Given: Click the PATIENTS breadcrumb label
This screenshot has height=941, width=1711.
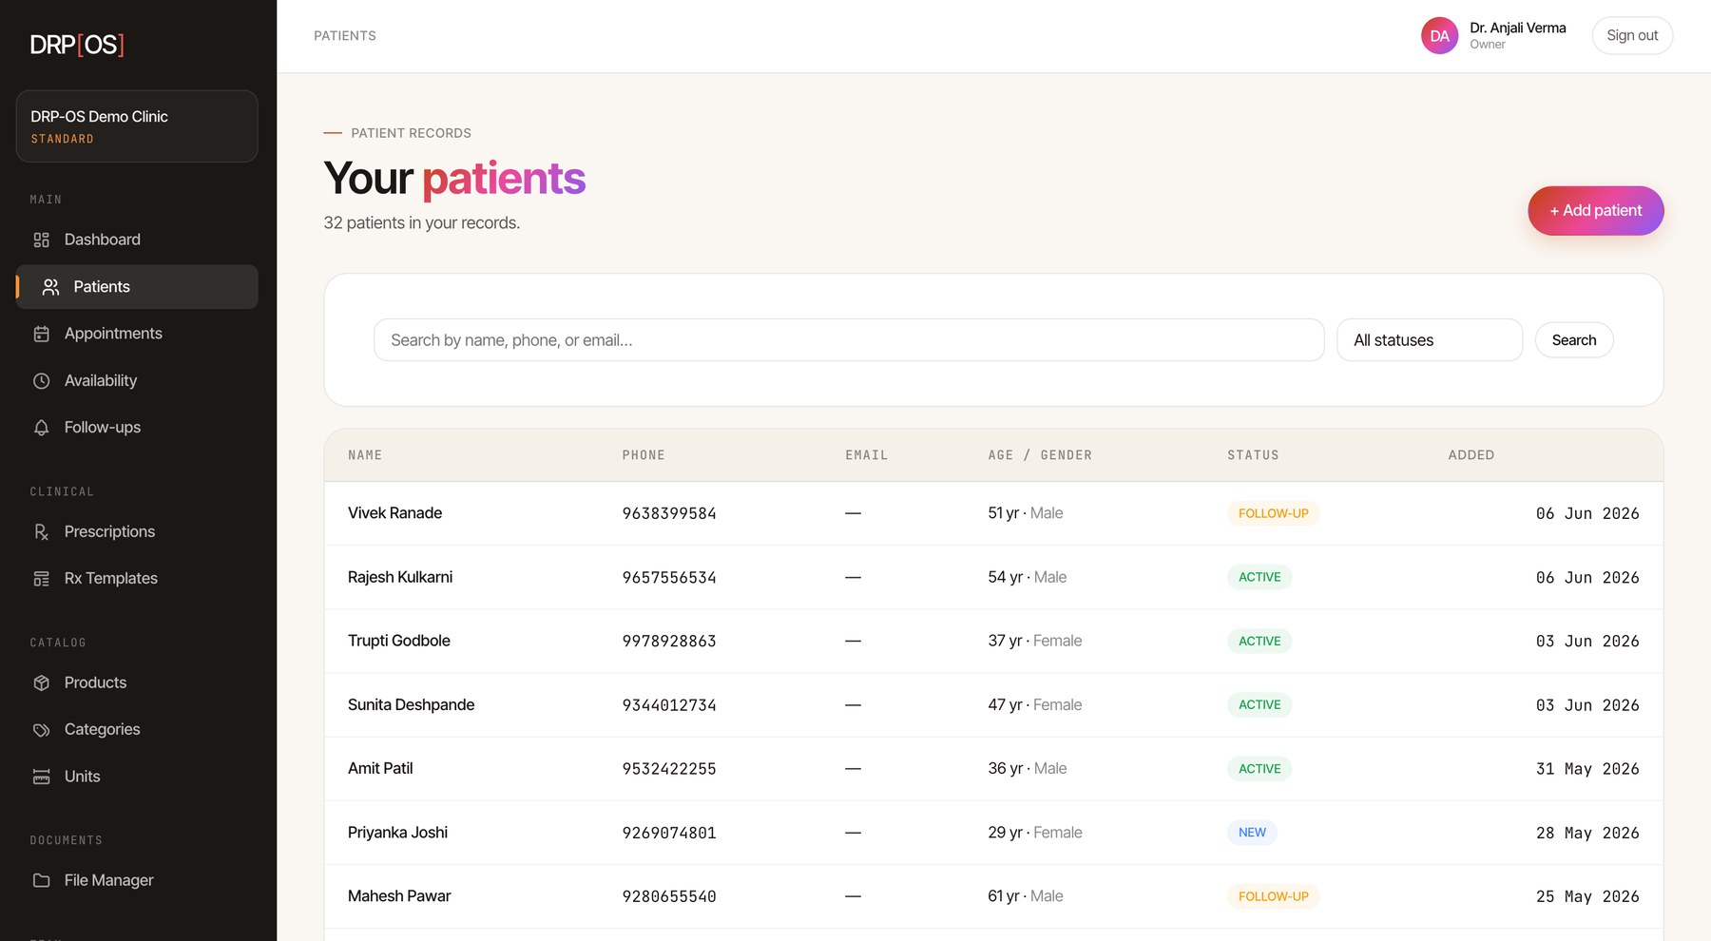Looking at the screenshot, I should tap(345, 36).
